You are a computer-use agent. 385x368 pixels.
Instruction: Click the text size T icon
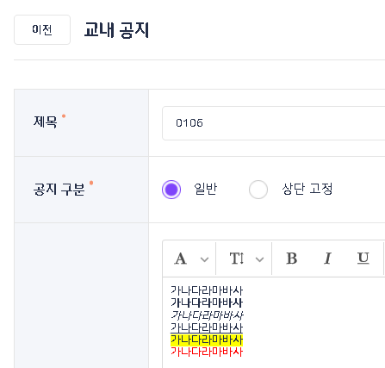coord(237,259)
